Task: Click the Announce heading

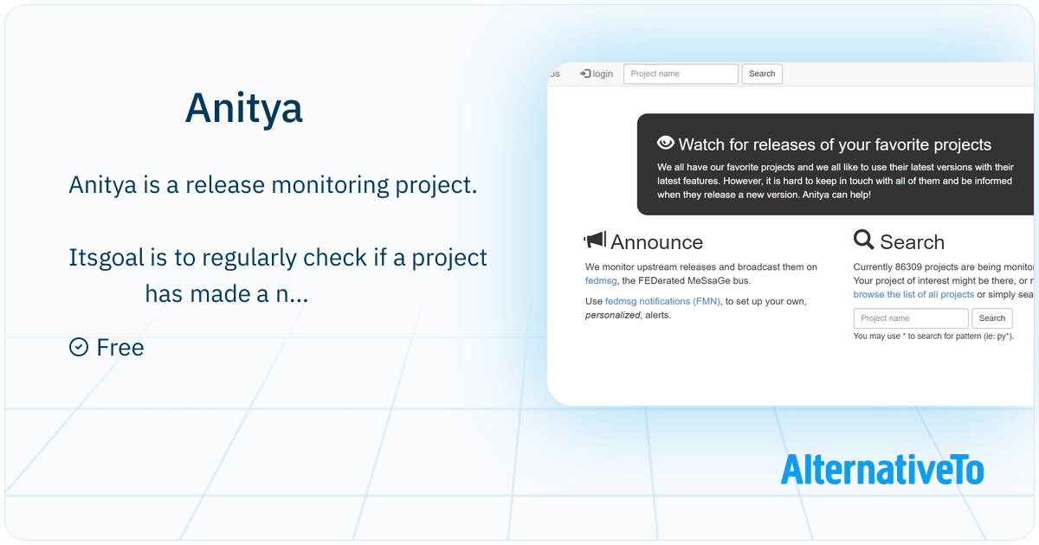Action: pyautogui.click(x=656, y=242)
